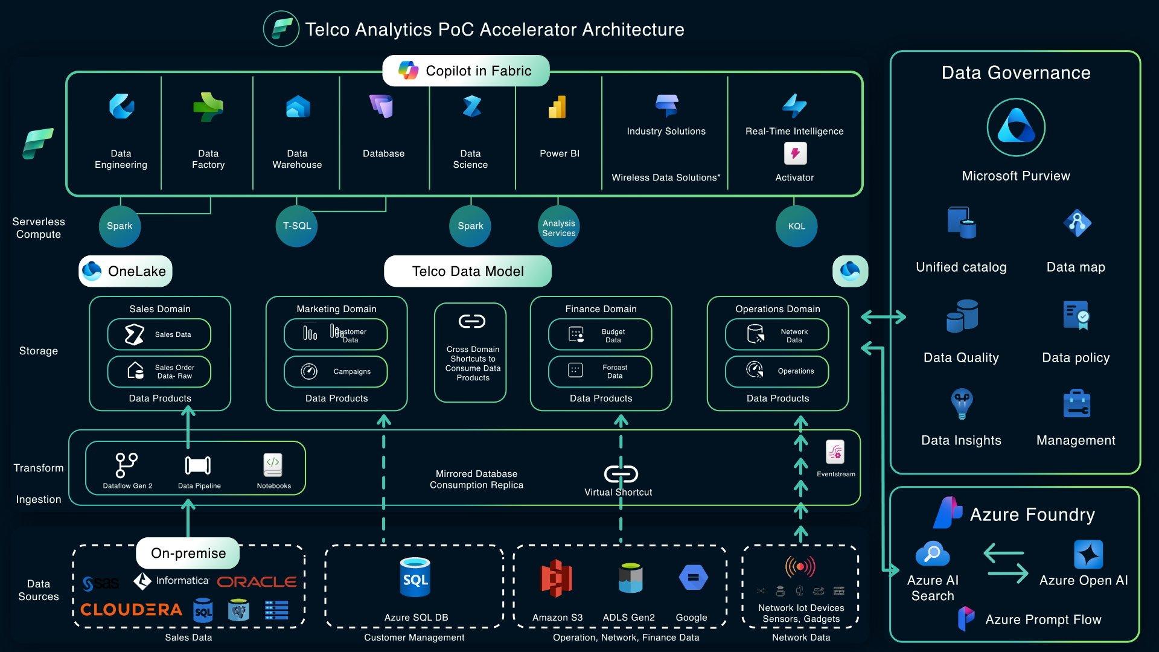Click the OneLake badge
The height and width of the screenshot is (652, 1159).
[126, 271]
